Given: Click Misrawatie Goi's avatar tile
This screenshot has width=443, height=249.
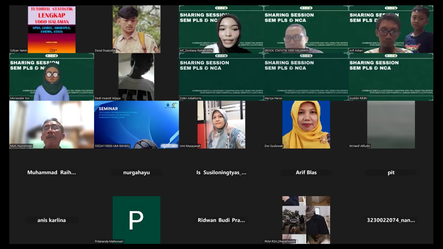Looking at the screenshot, I should [x=51, y=77].
